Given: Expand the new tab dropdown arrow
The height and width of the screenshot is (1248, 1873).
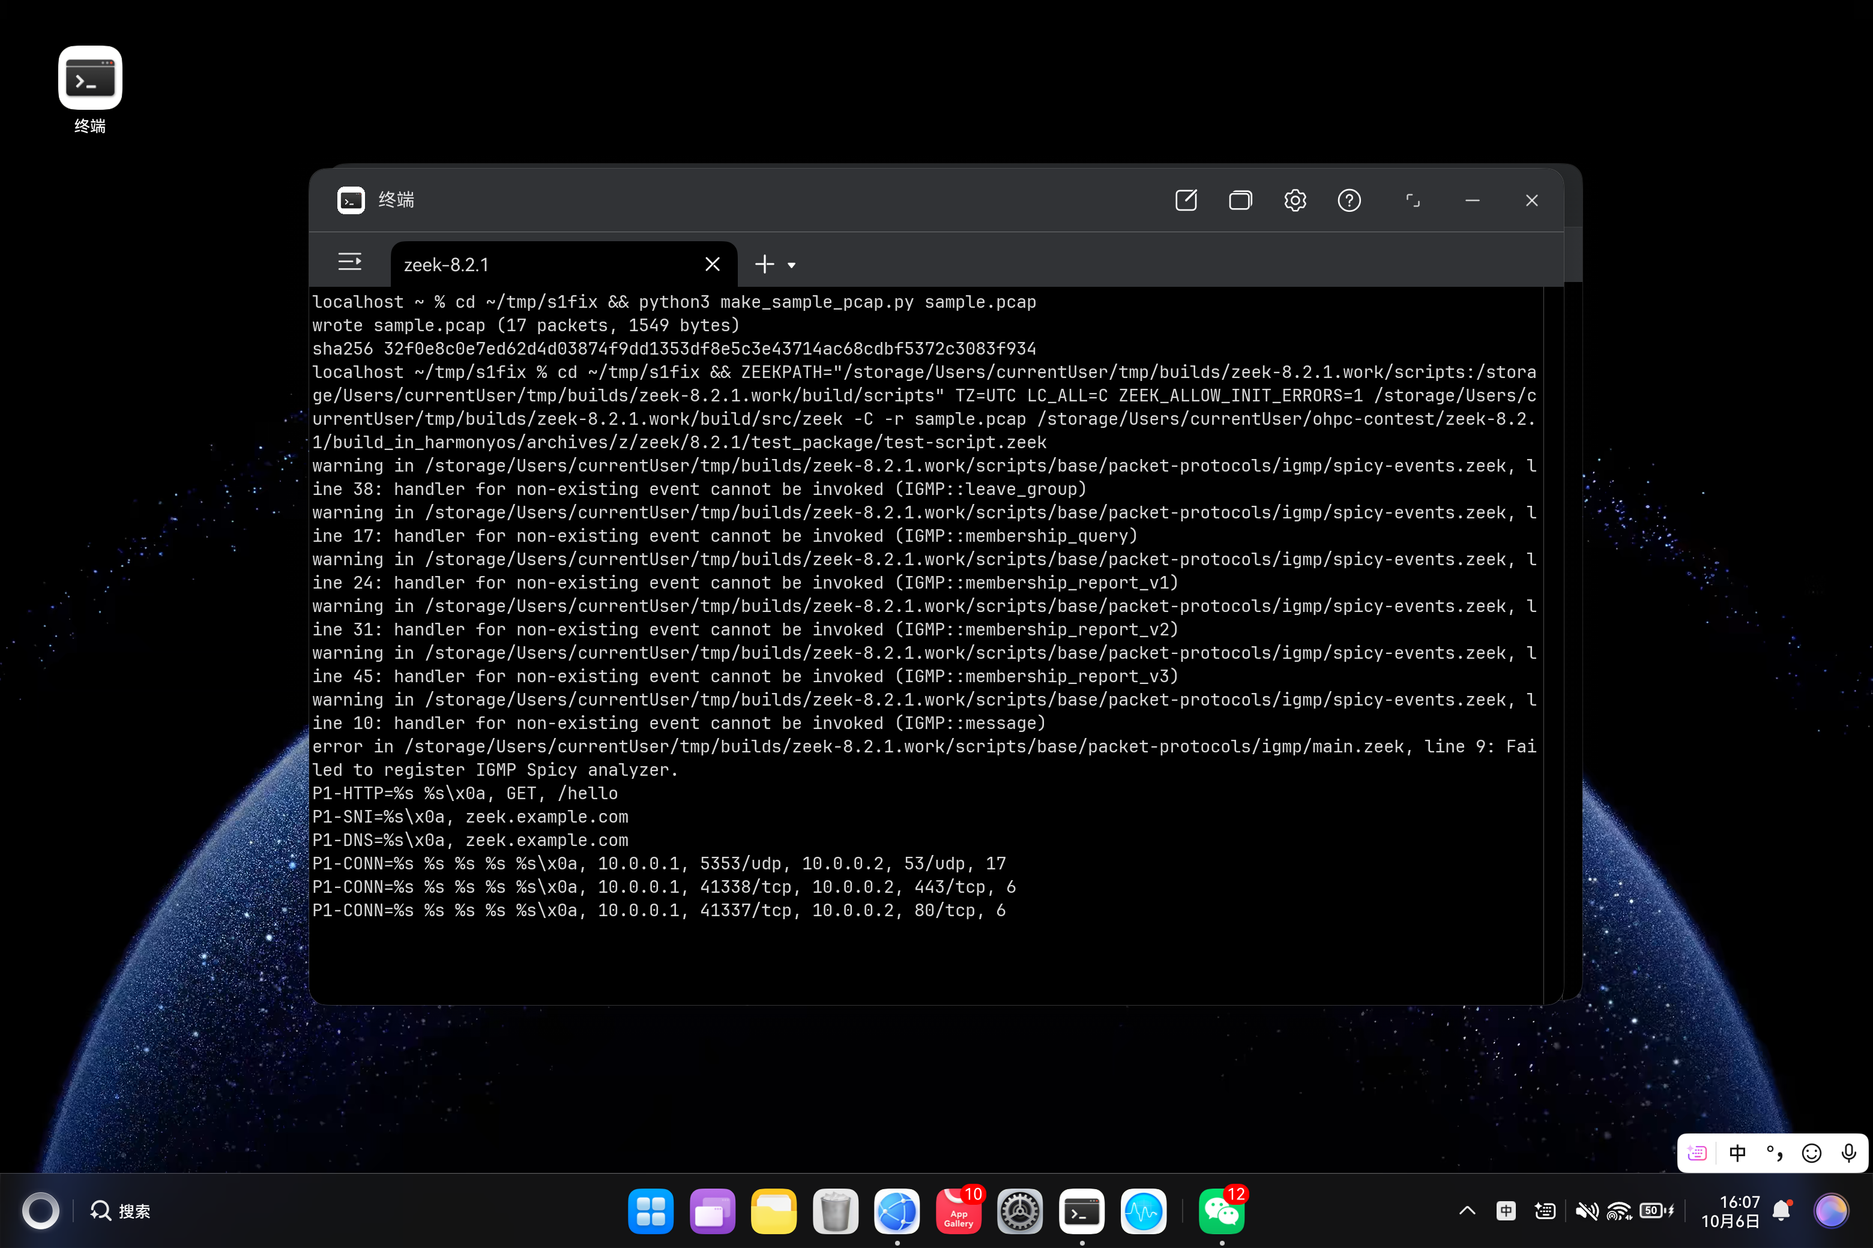Looking at the screenshot, I should coord(792,265).
